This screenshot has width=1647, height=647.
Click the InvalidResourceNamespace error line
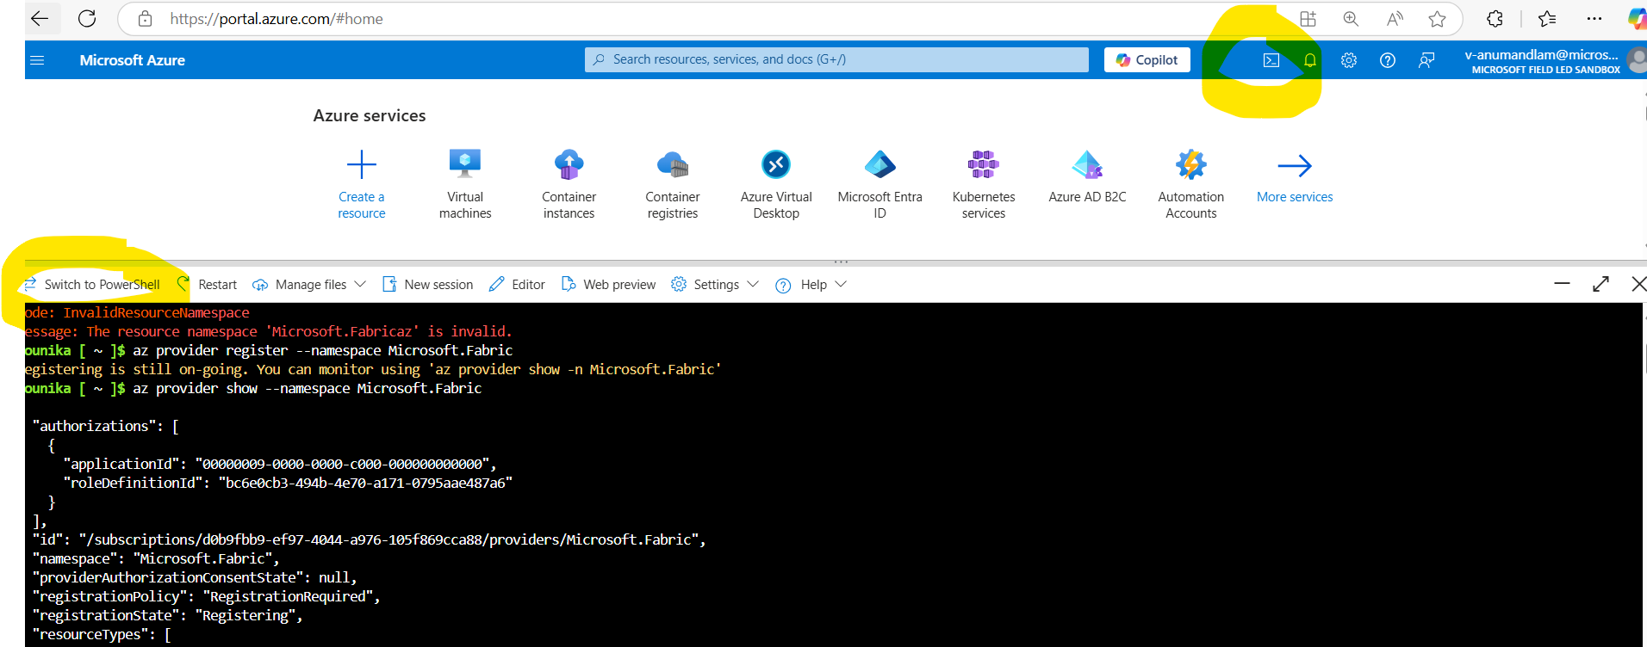138,312
